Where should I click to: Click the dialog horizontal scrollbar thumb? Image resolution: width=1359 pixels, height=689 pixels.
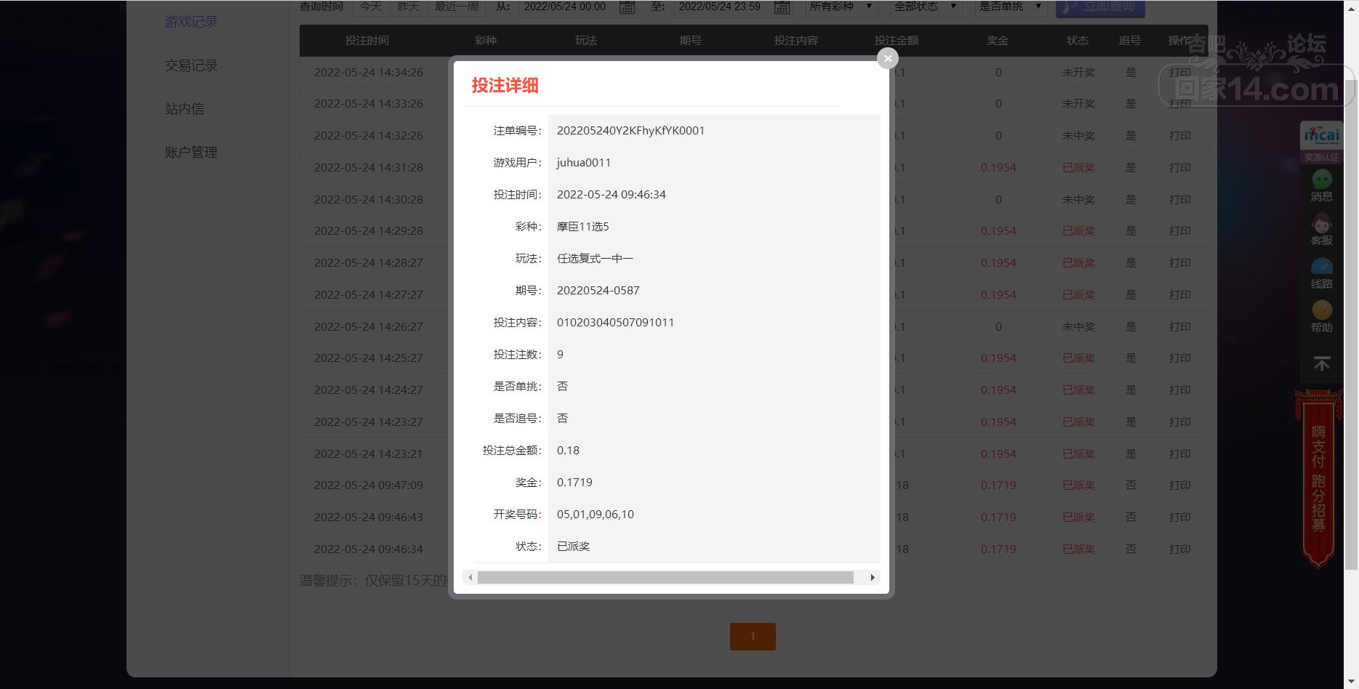coord(665,577)
